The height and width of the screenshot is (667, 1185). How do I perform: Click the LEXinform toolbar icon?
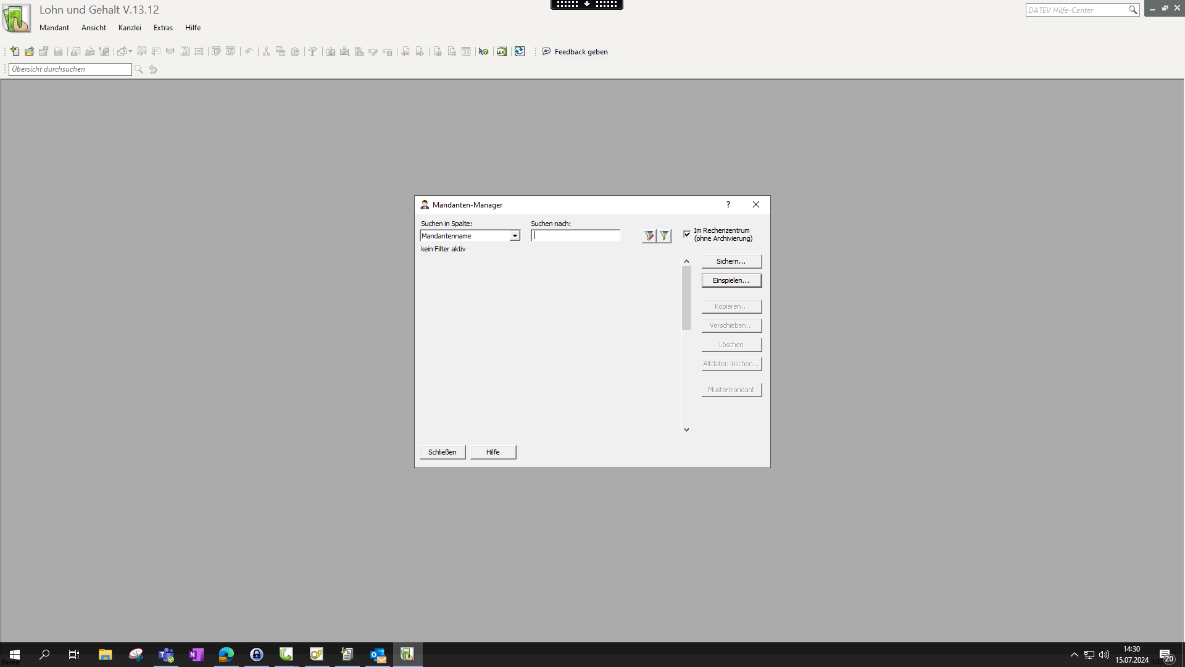pyautogui.click(x=501, y=51)
